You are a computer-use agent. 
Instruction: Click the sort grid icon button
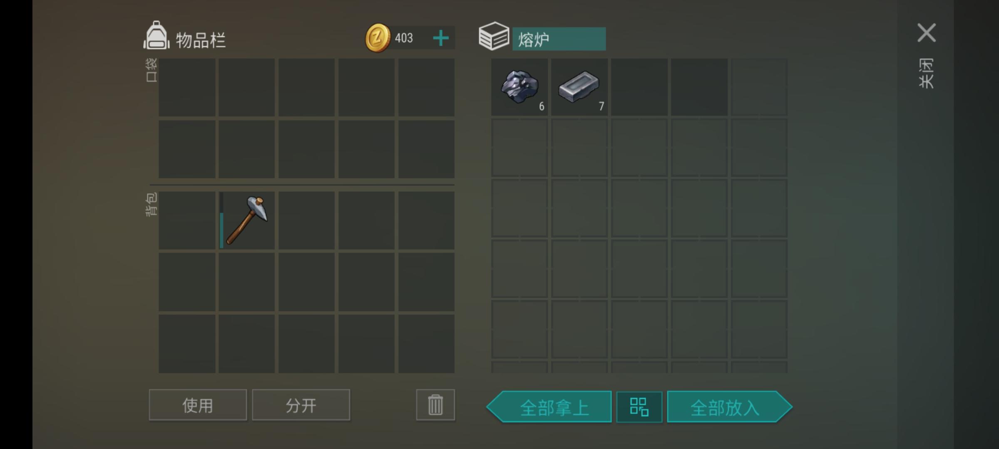[639, 407]
